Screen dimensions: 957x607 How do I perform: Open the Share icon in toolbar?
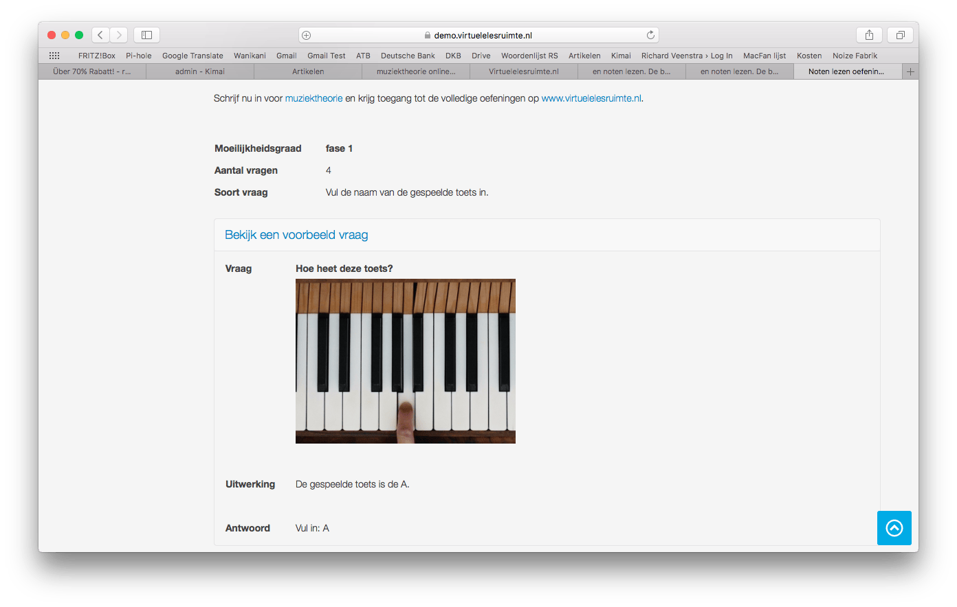coord(869,35)
